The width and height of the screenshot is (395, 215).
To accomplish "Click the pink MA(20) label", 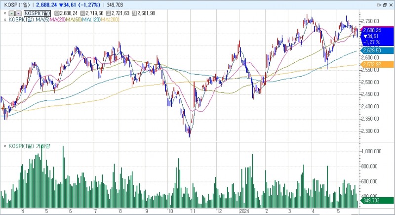I will (x=58, y=20).
